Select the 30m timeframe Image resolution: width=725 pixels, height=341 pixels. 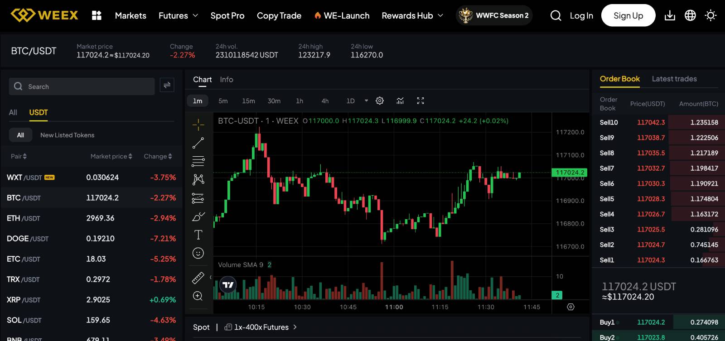[274, 101]
